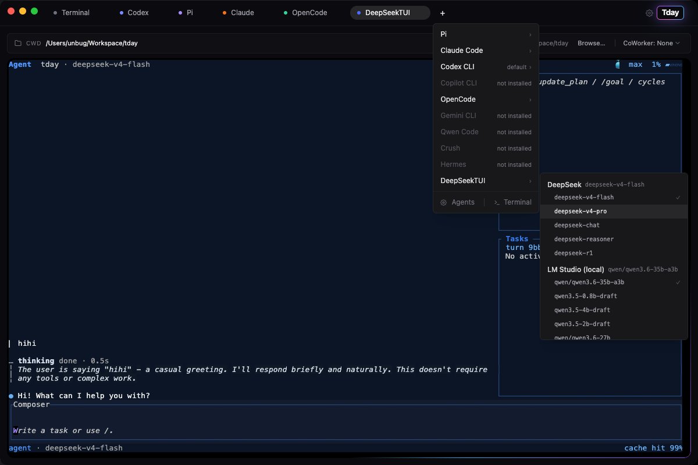The width and height of the screenshot is (698, 465).
Task: Click the cache hit 99% status
Action: (x=653, y=448)
